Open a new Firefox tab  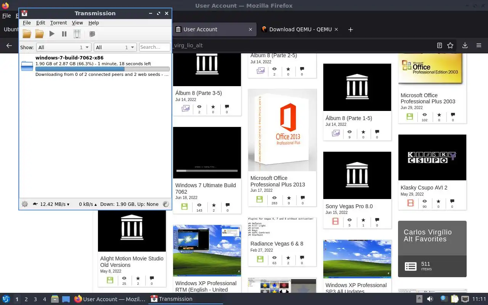[x=350, y=29]
